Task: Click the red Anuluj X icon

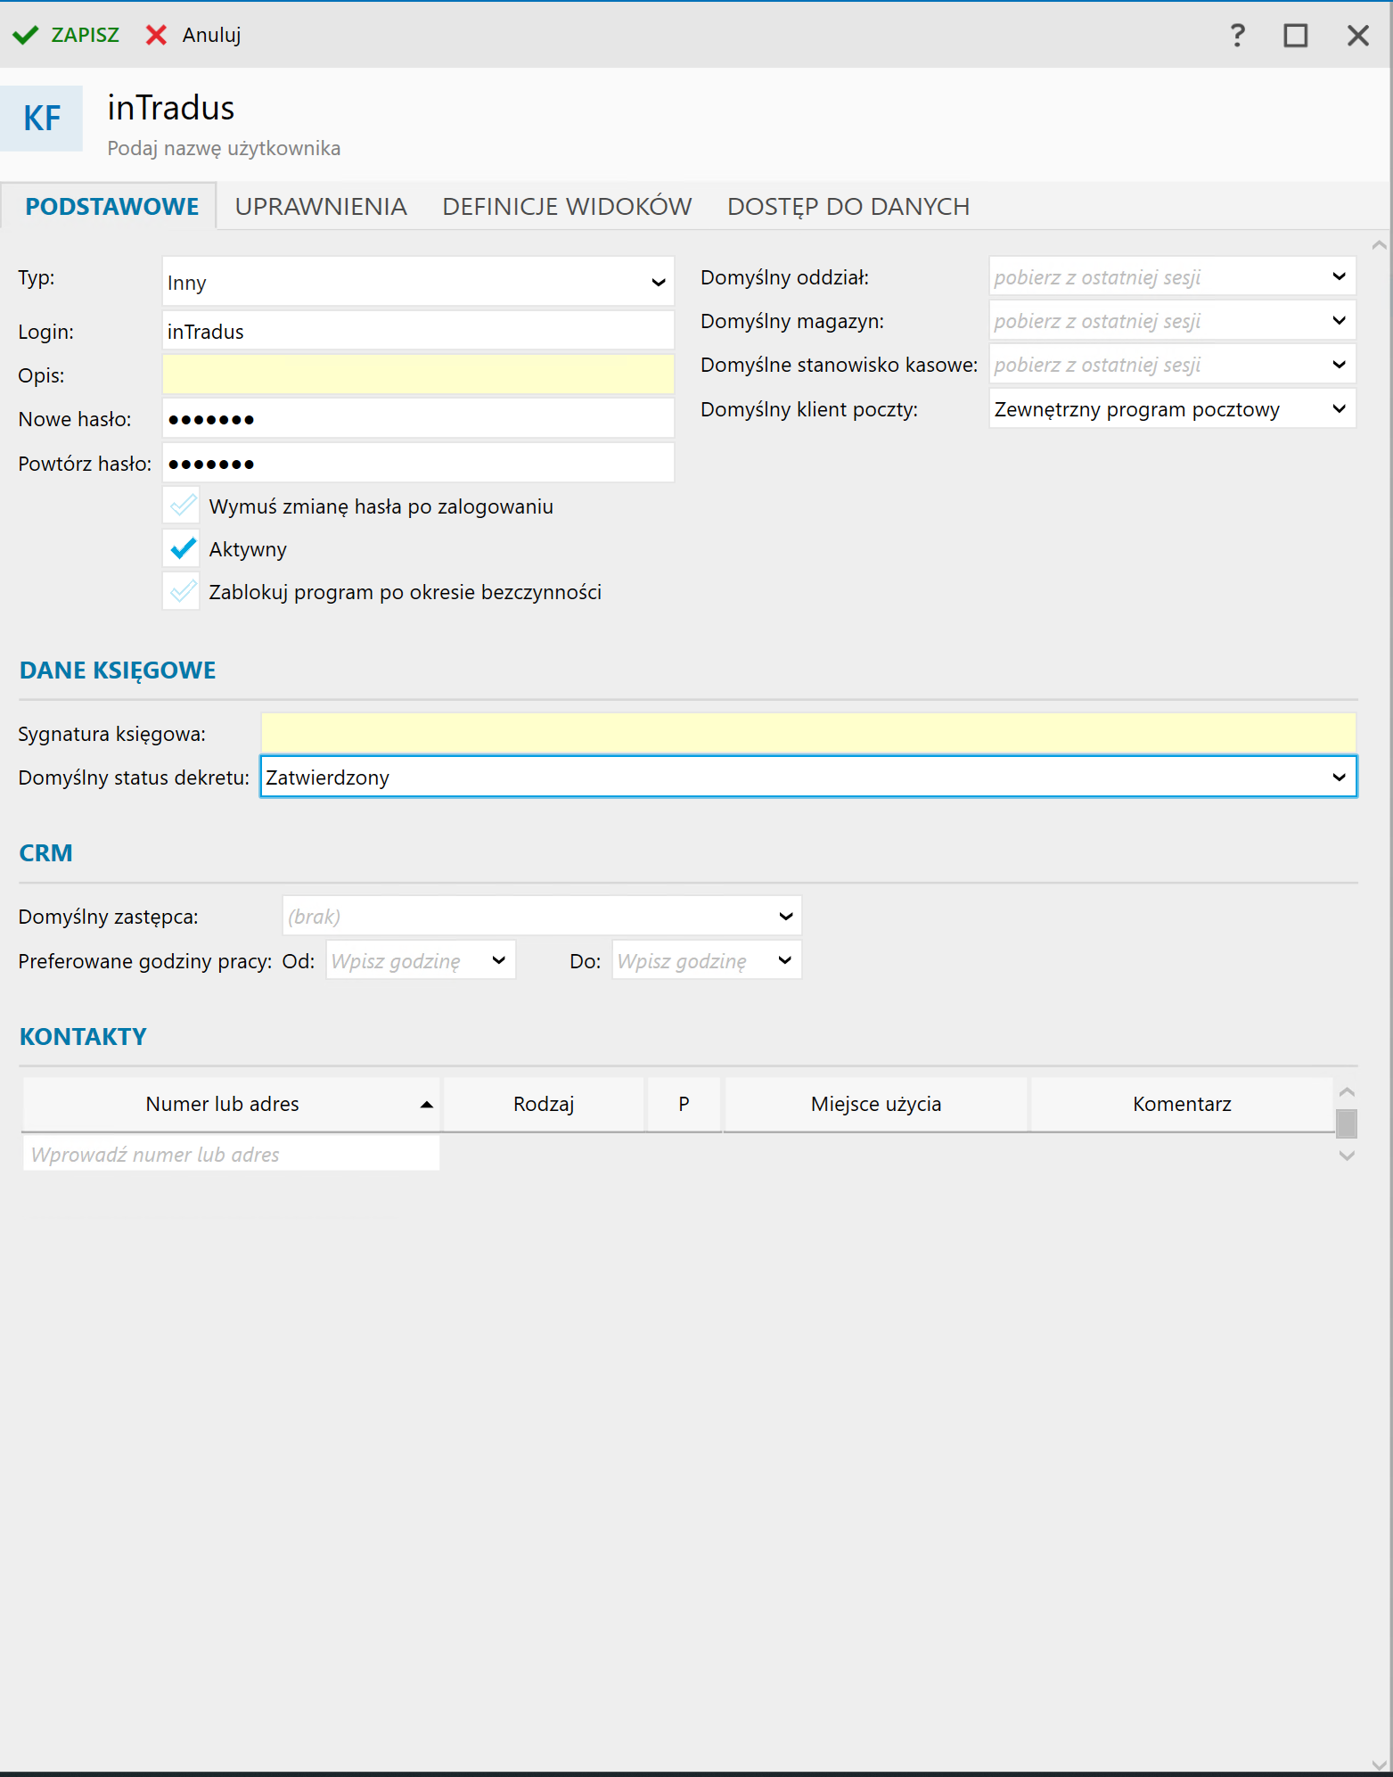Action: (x=156, y=35)
